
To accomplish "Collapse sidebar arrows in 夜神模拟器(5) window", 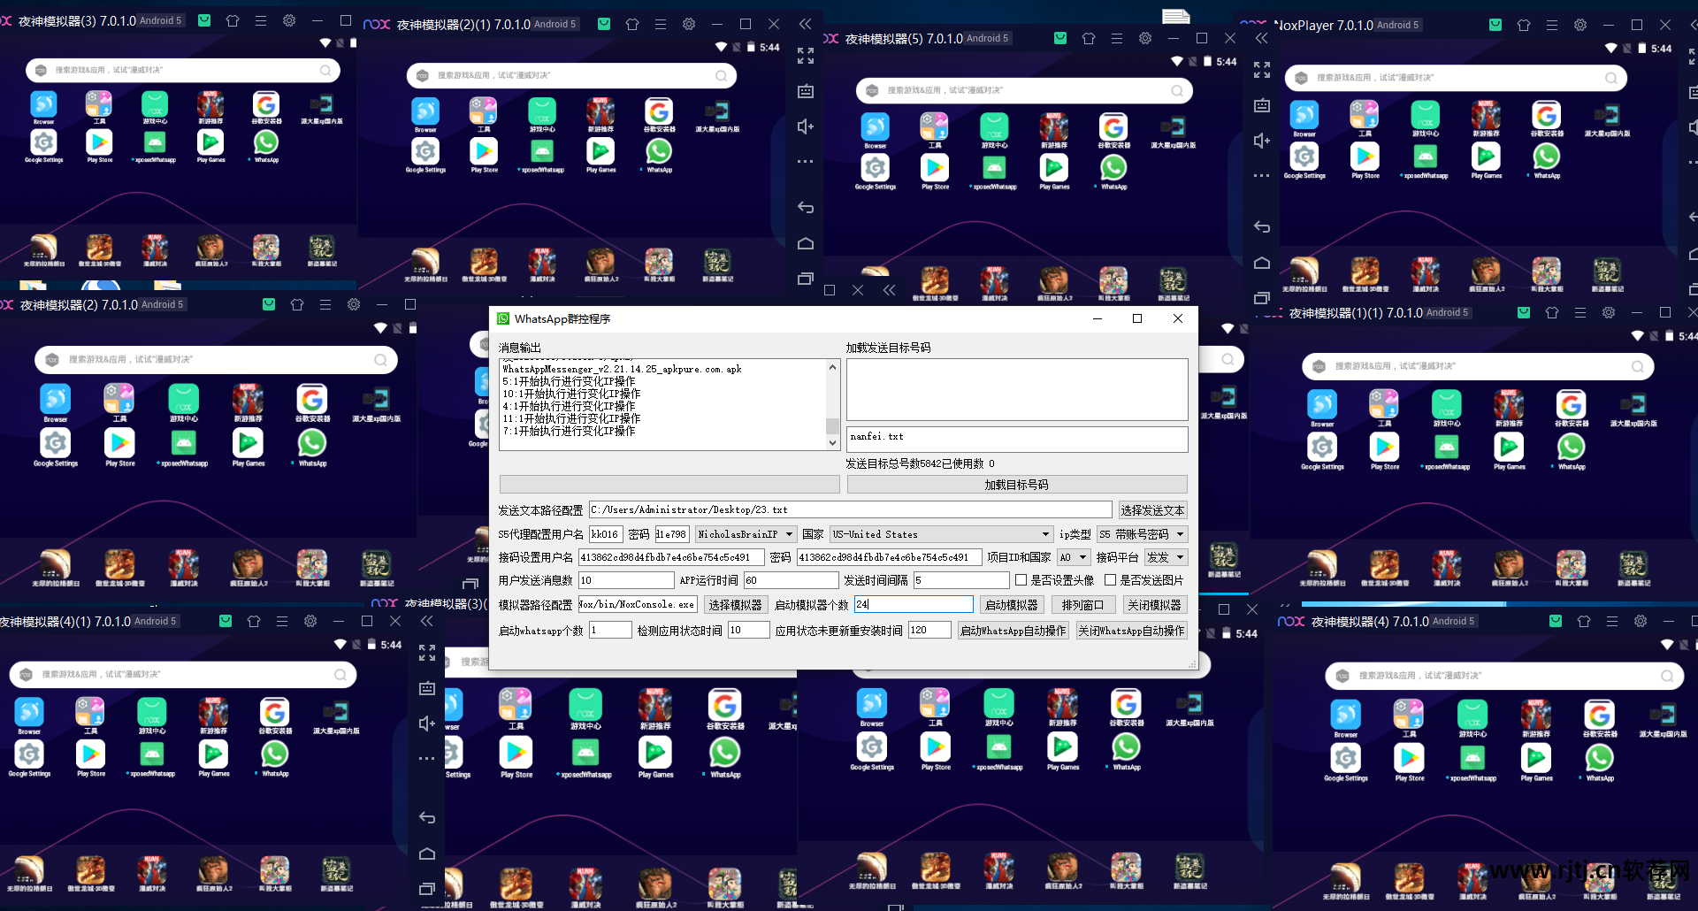I will [1261, 38].
